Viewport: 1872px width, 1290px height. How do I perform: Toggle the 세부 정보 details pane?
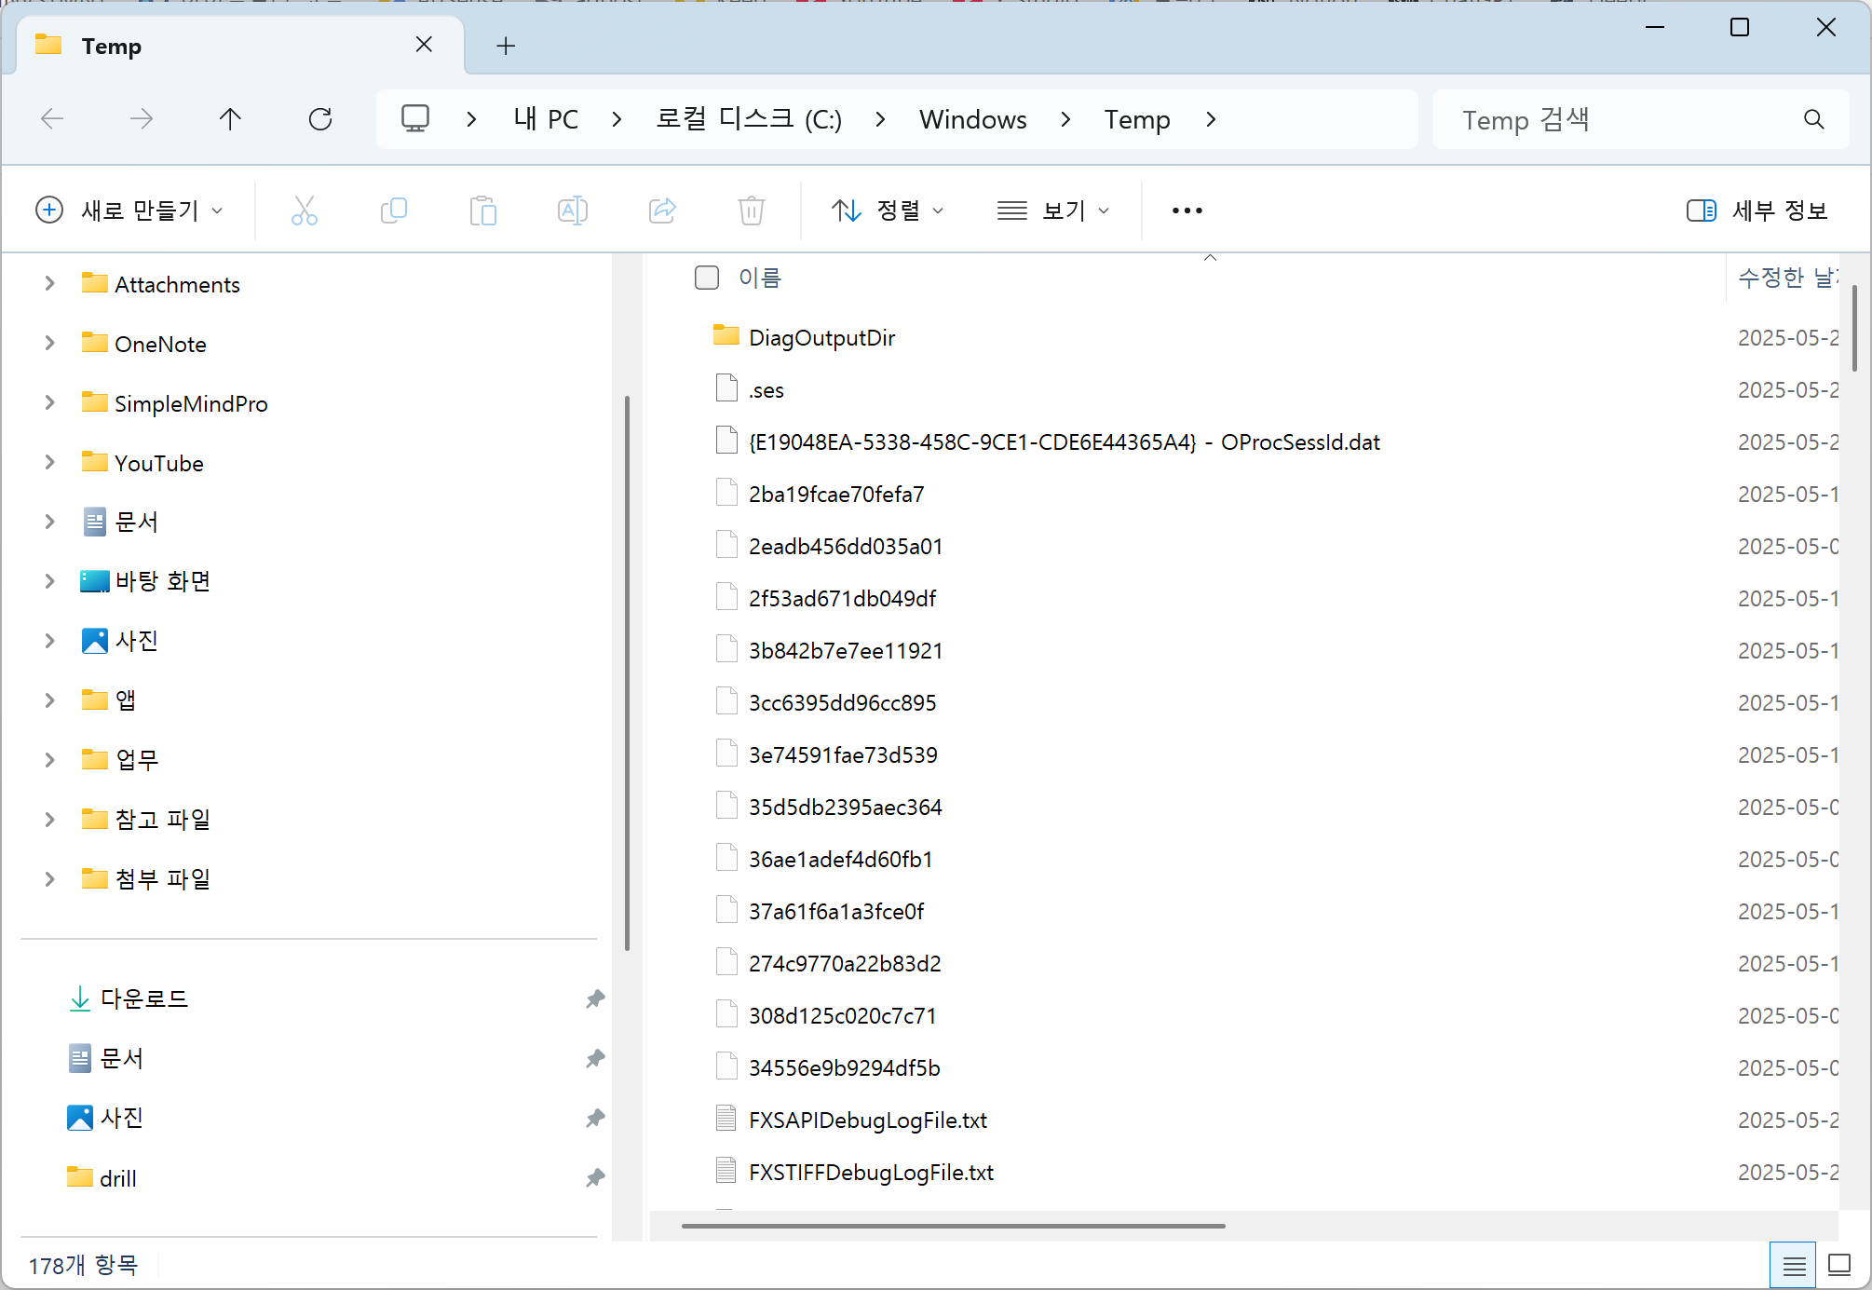click(x=1757, y=210)
